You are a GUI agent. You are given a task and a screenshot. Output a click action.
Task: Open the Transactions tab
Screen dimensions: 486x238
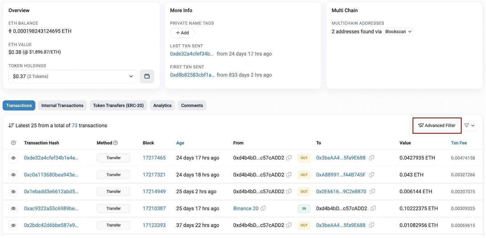pyautogui.click(x=19, y=106)
